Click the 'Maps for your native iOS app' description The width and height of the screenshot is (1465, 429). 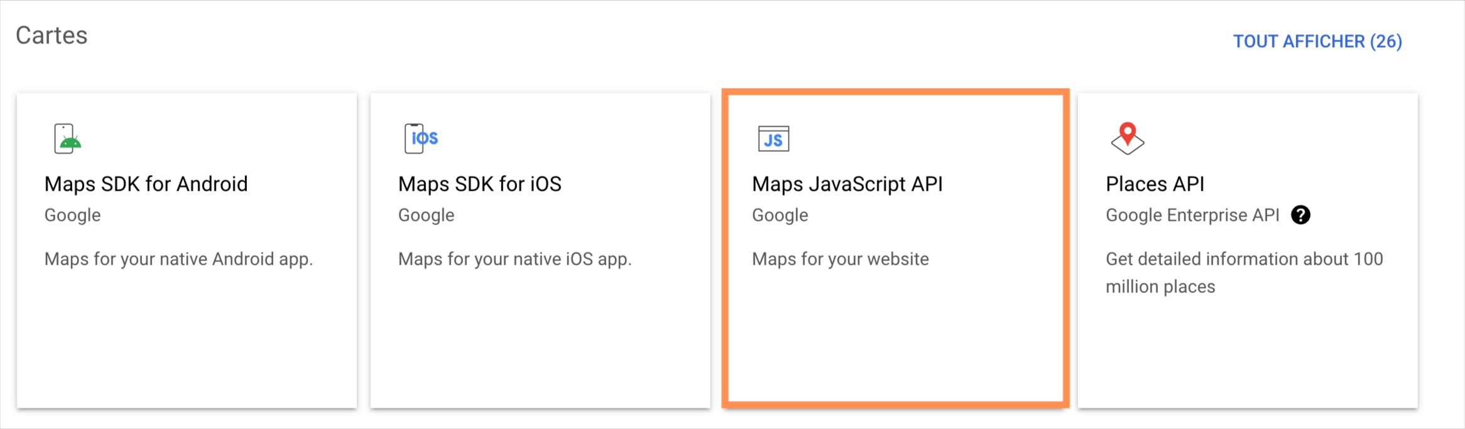(x=515, y=259)
